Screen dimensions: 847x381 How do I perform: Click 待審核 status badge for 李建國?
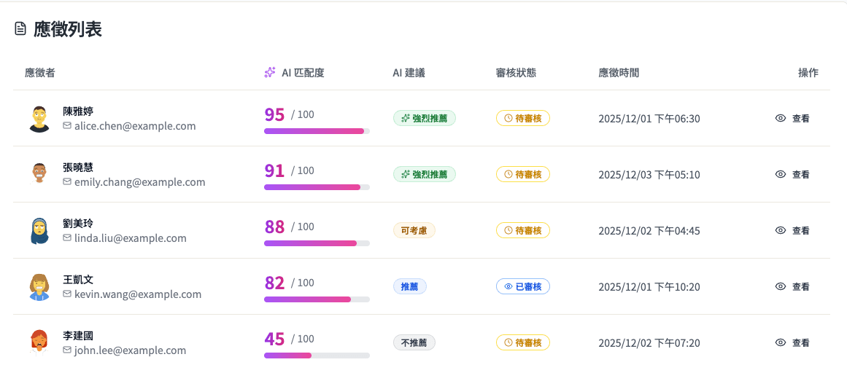point(523,342)
